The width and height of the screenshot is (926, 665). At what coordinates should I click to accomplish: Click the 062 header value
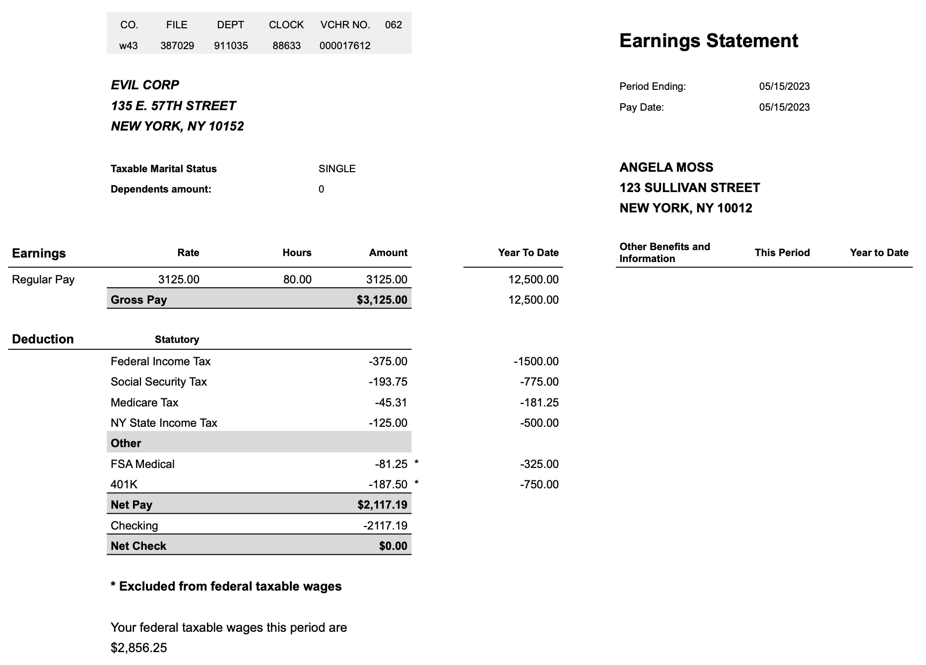coord(394,25)
